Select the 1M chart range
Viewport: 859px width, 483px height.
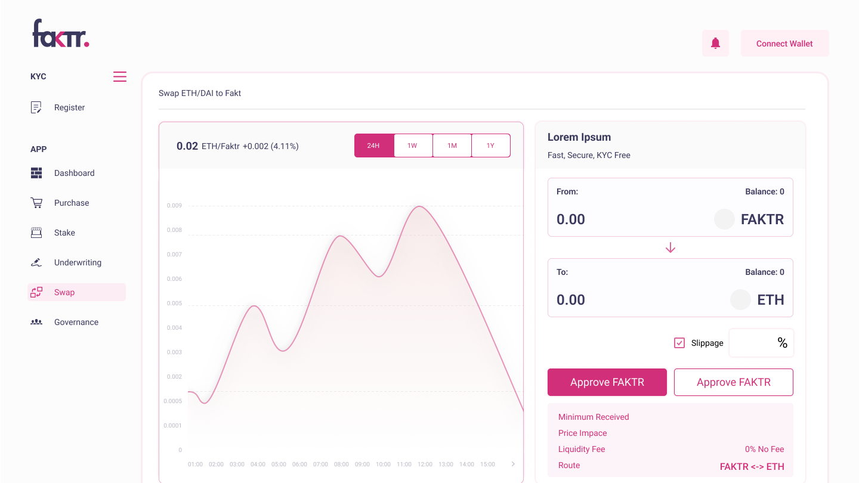tap(452, 145)
